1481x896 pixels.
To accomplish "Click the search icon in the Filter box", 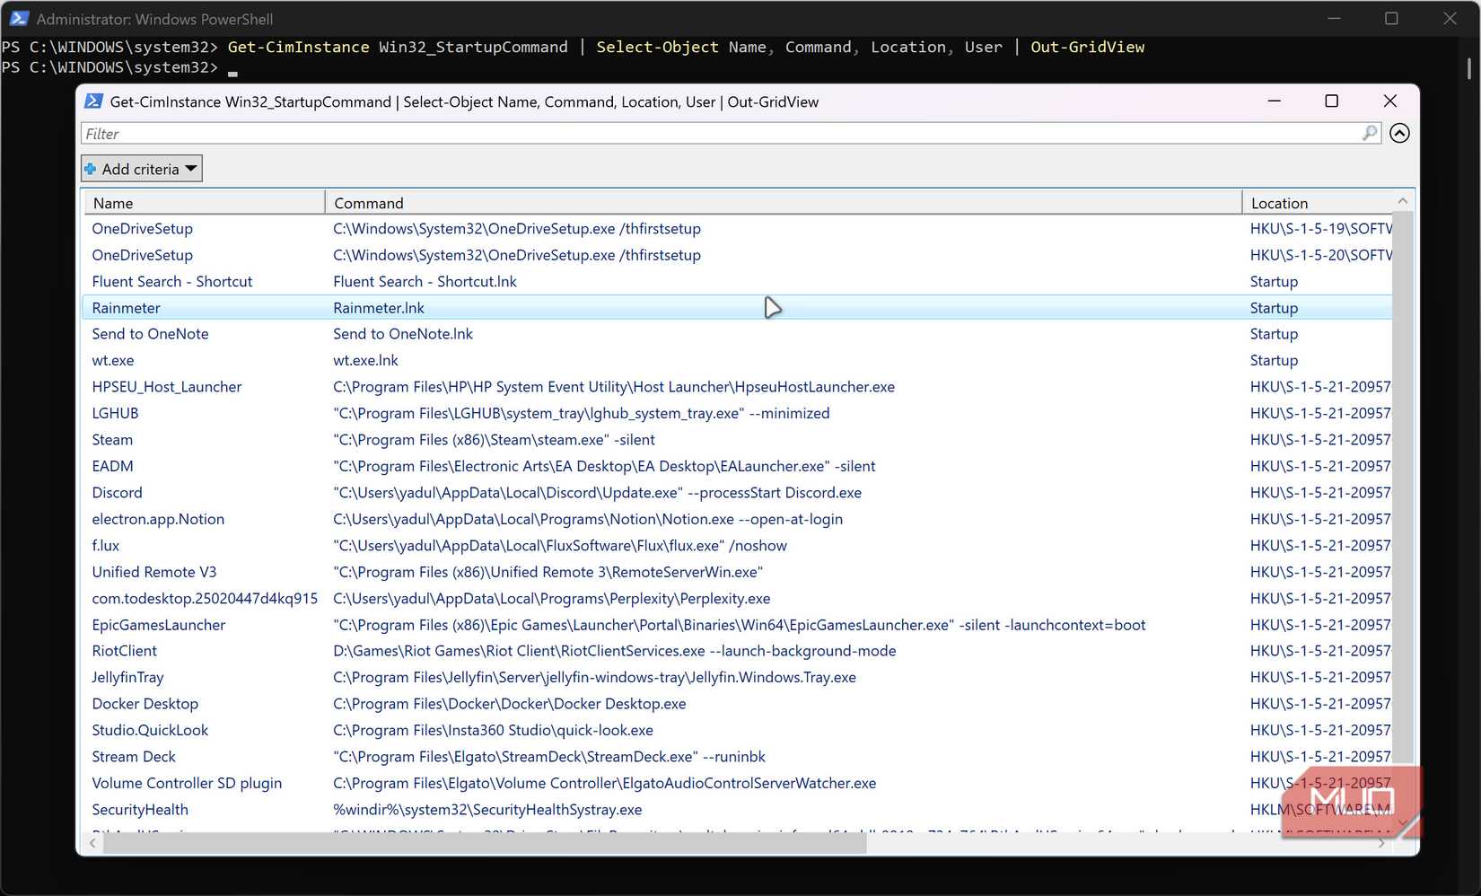I will [x=1369, y=133].
